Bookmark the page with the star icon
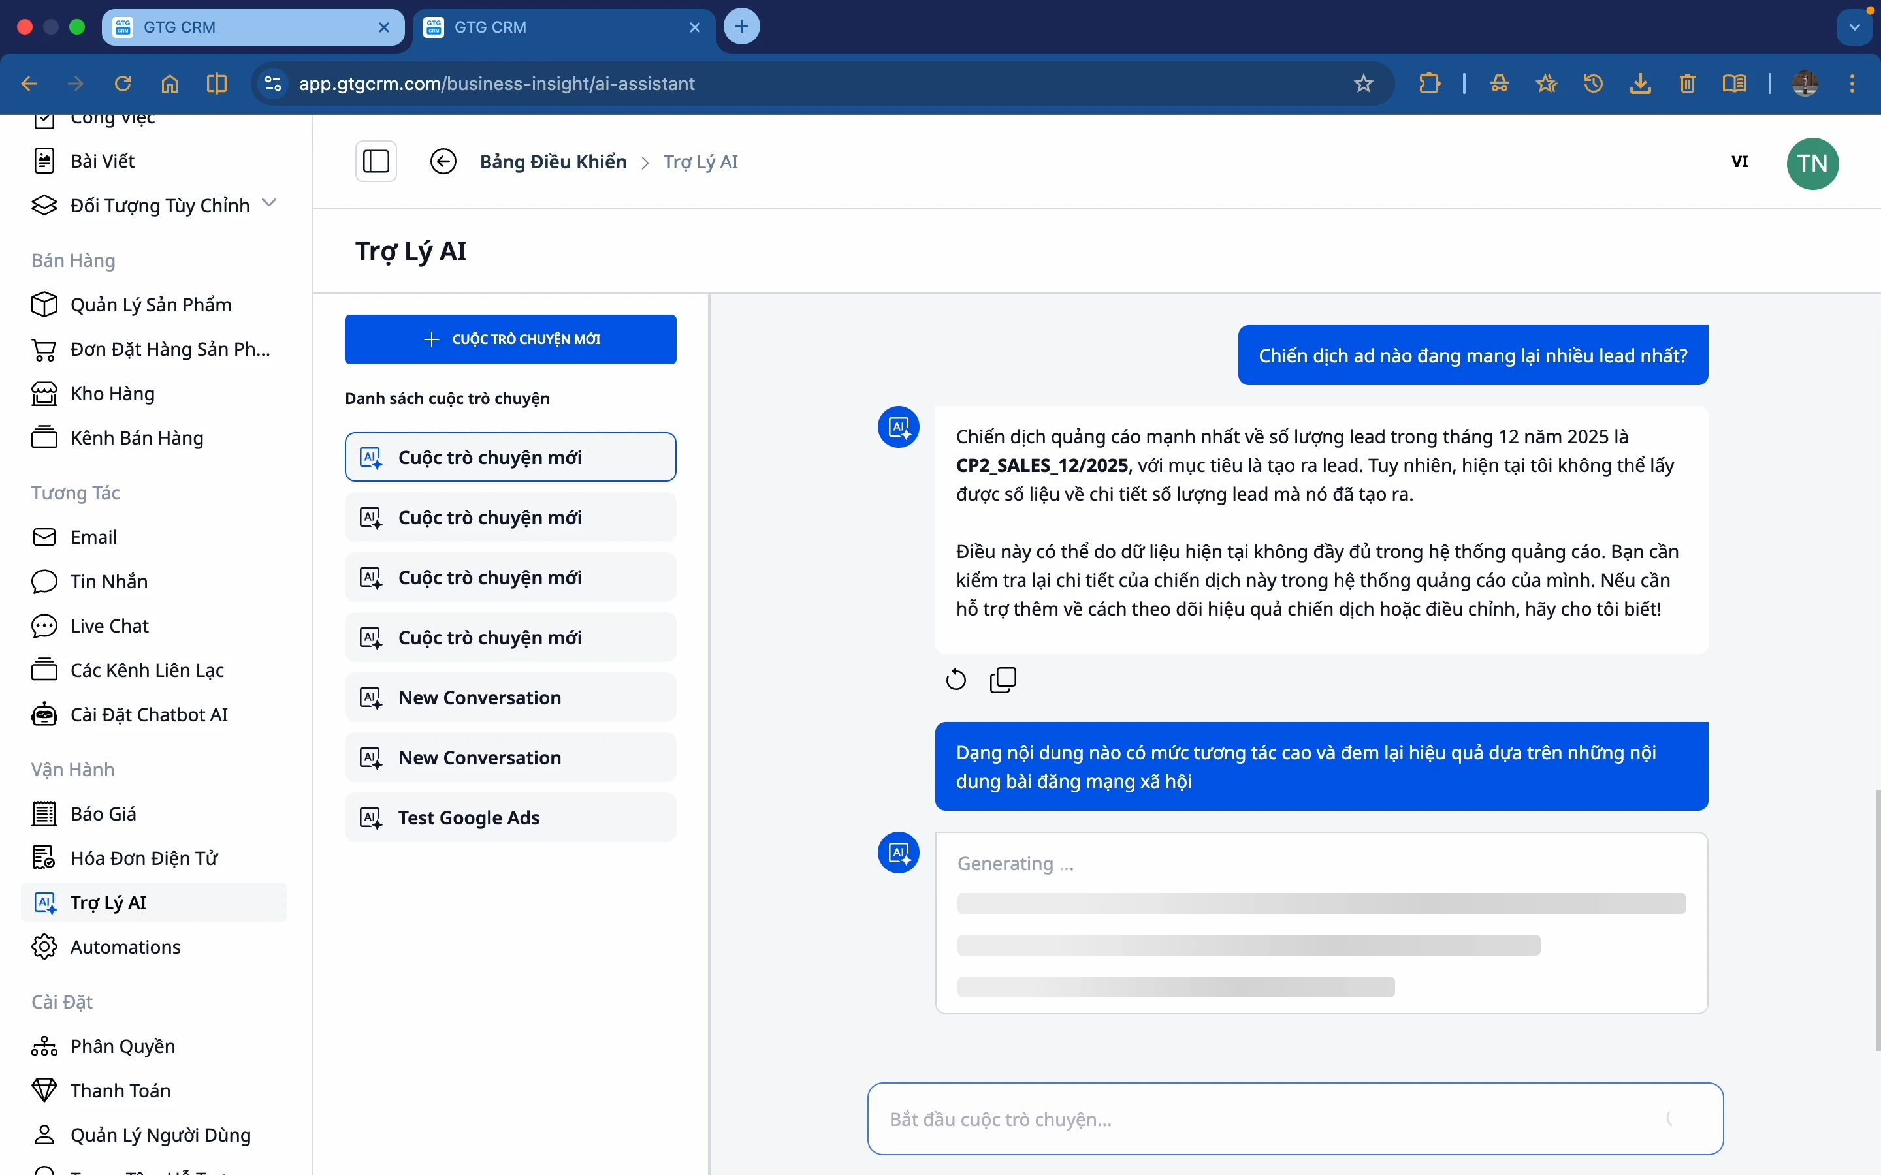Image resolution: width=1881 pixels, height=1175 pixels. (x=1363, y=83)
